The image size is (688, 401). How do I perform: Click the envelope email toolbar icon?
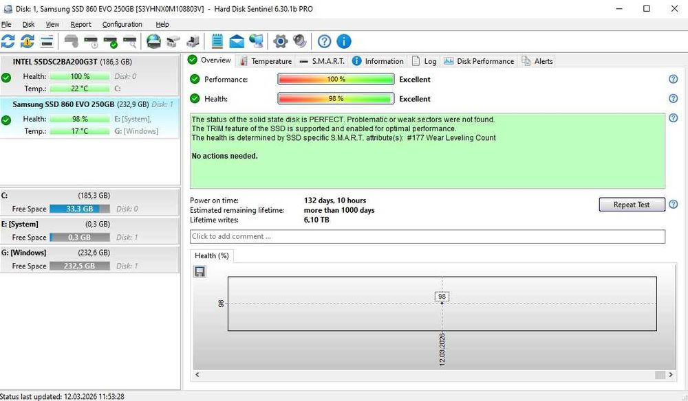coord(237,42)
